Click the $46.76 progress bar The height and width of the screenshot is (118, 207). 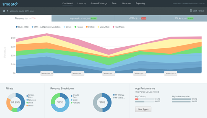coord(144,101)
